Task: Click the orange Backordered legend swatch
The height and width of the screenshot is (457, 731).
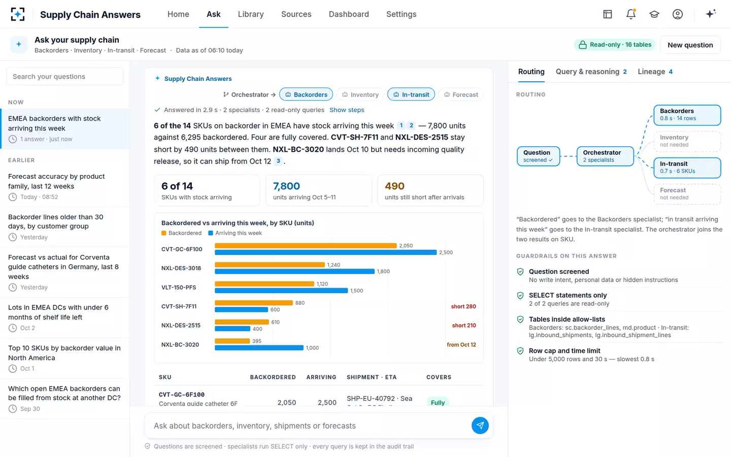Action: click(164, 233)
